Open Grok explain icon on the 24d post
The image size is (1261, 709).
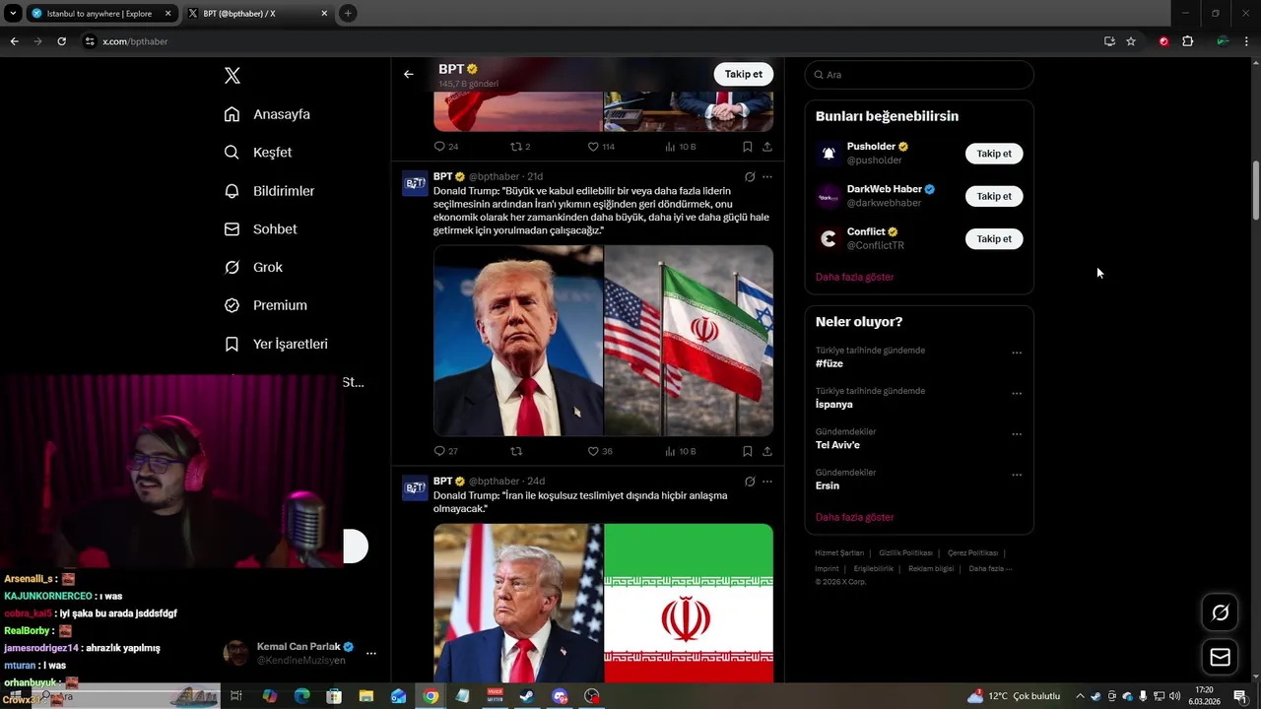click(x=750, y=482)
